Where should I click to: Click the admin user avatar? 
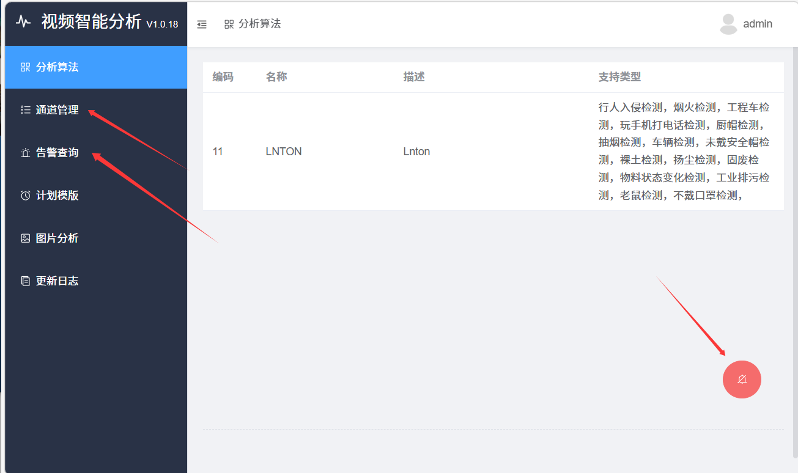(x=728, y=24)
